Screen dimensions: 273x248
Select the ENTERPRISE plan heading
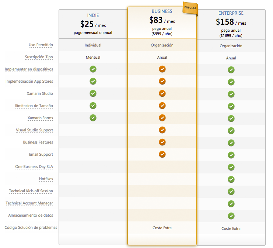pyautogui.click(x=231, y=13)
